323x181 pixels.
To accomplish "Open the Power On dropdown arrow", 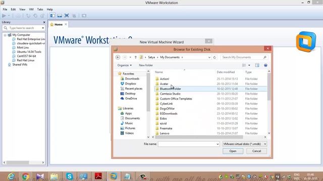I will (9, 16).
